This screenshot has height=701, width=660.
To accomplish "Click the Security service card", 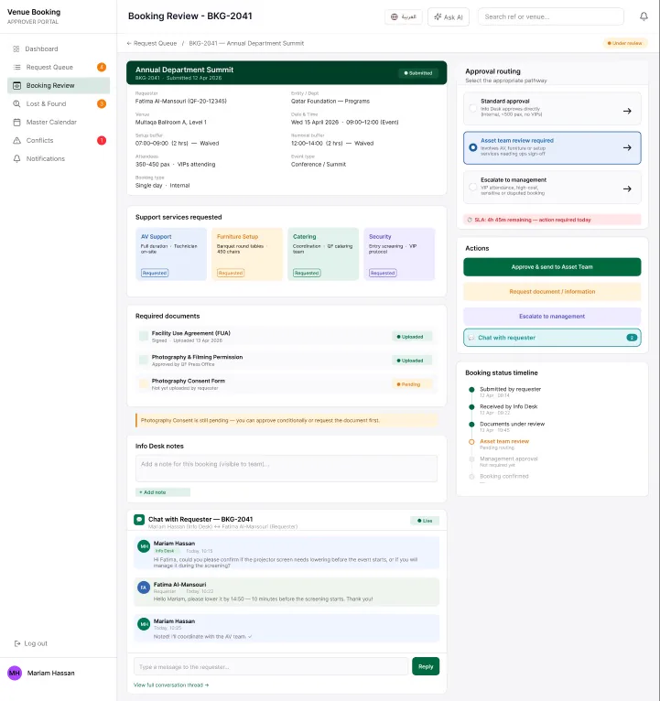I will coord(399,254).
